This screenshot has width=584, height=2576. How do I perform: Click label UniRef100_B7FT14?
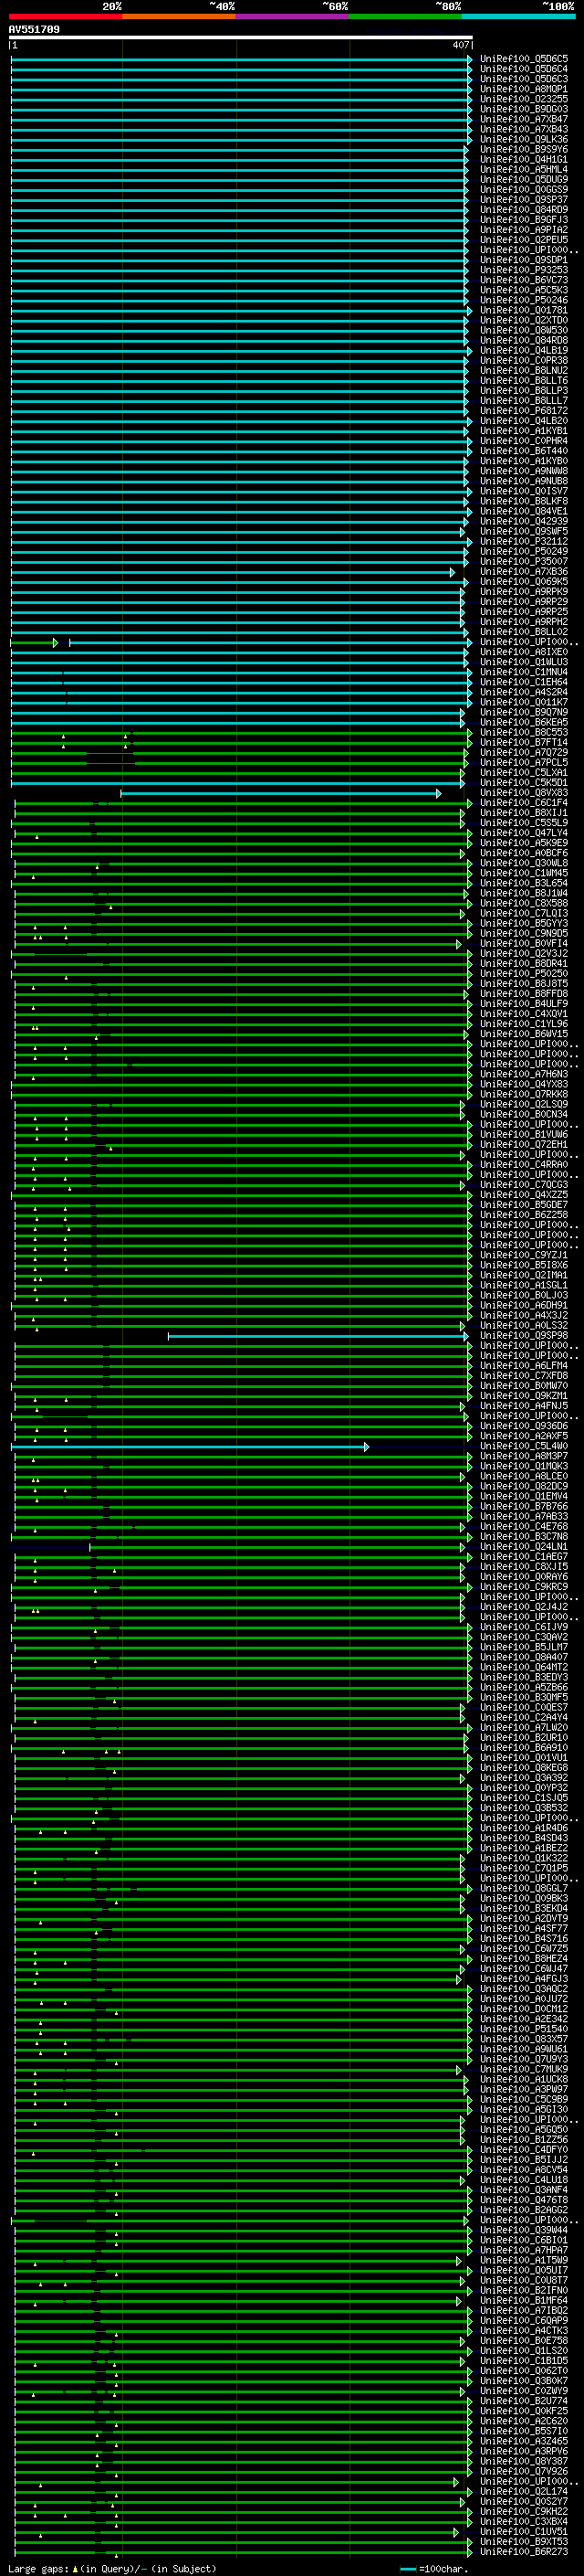click(x=524, y=742)
